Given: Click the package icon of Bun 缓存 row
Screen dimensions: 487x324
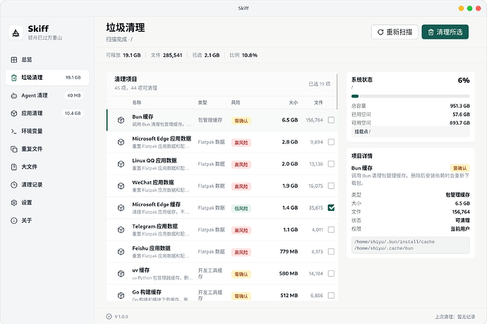Looking at the screenshot, I should tap(121, 120).
